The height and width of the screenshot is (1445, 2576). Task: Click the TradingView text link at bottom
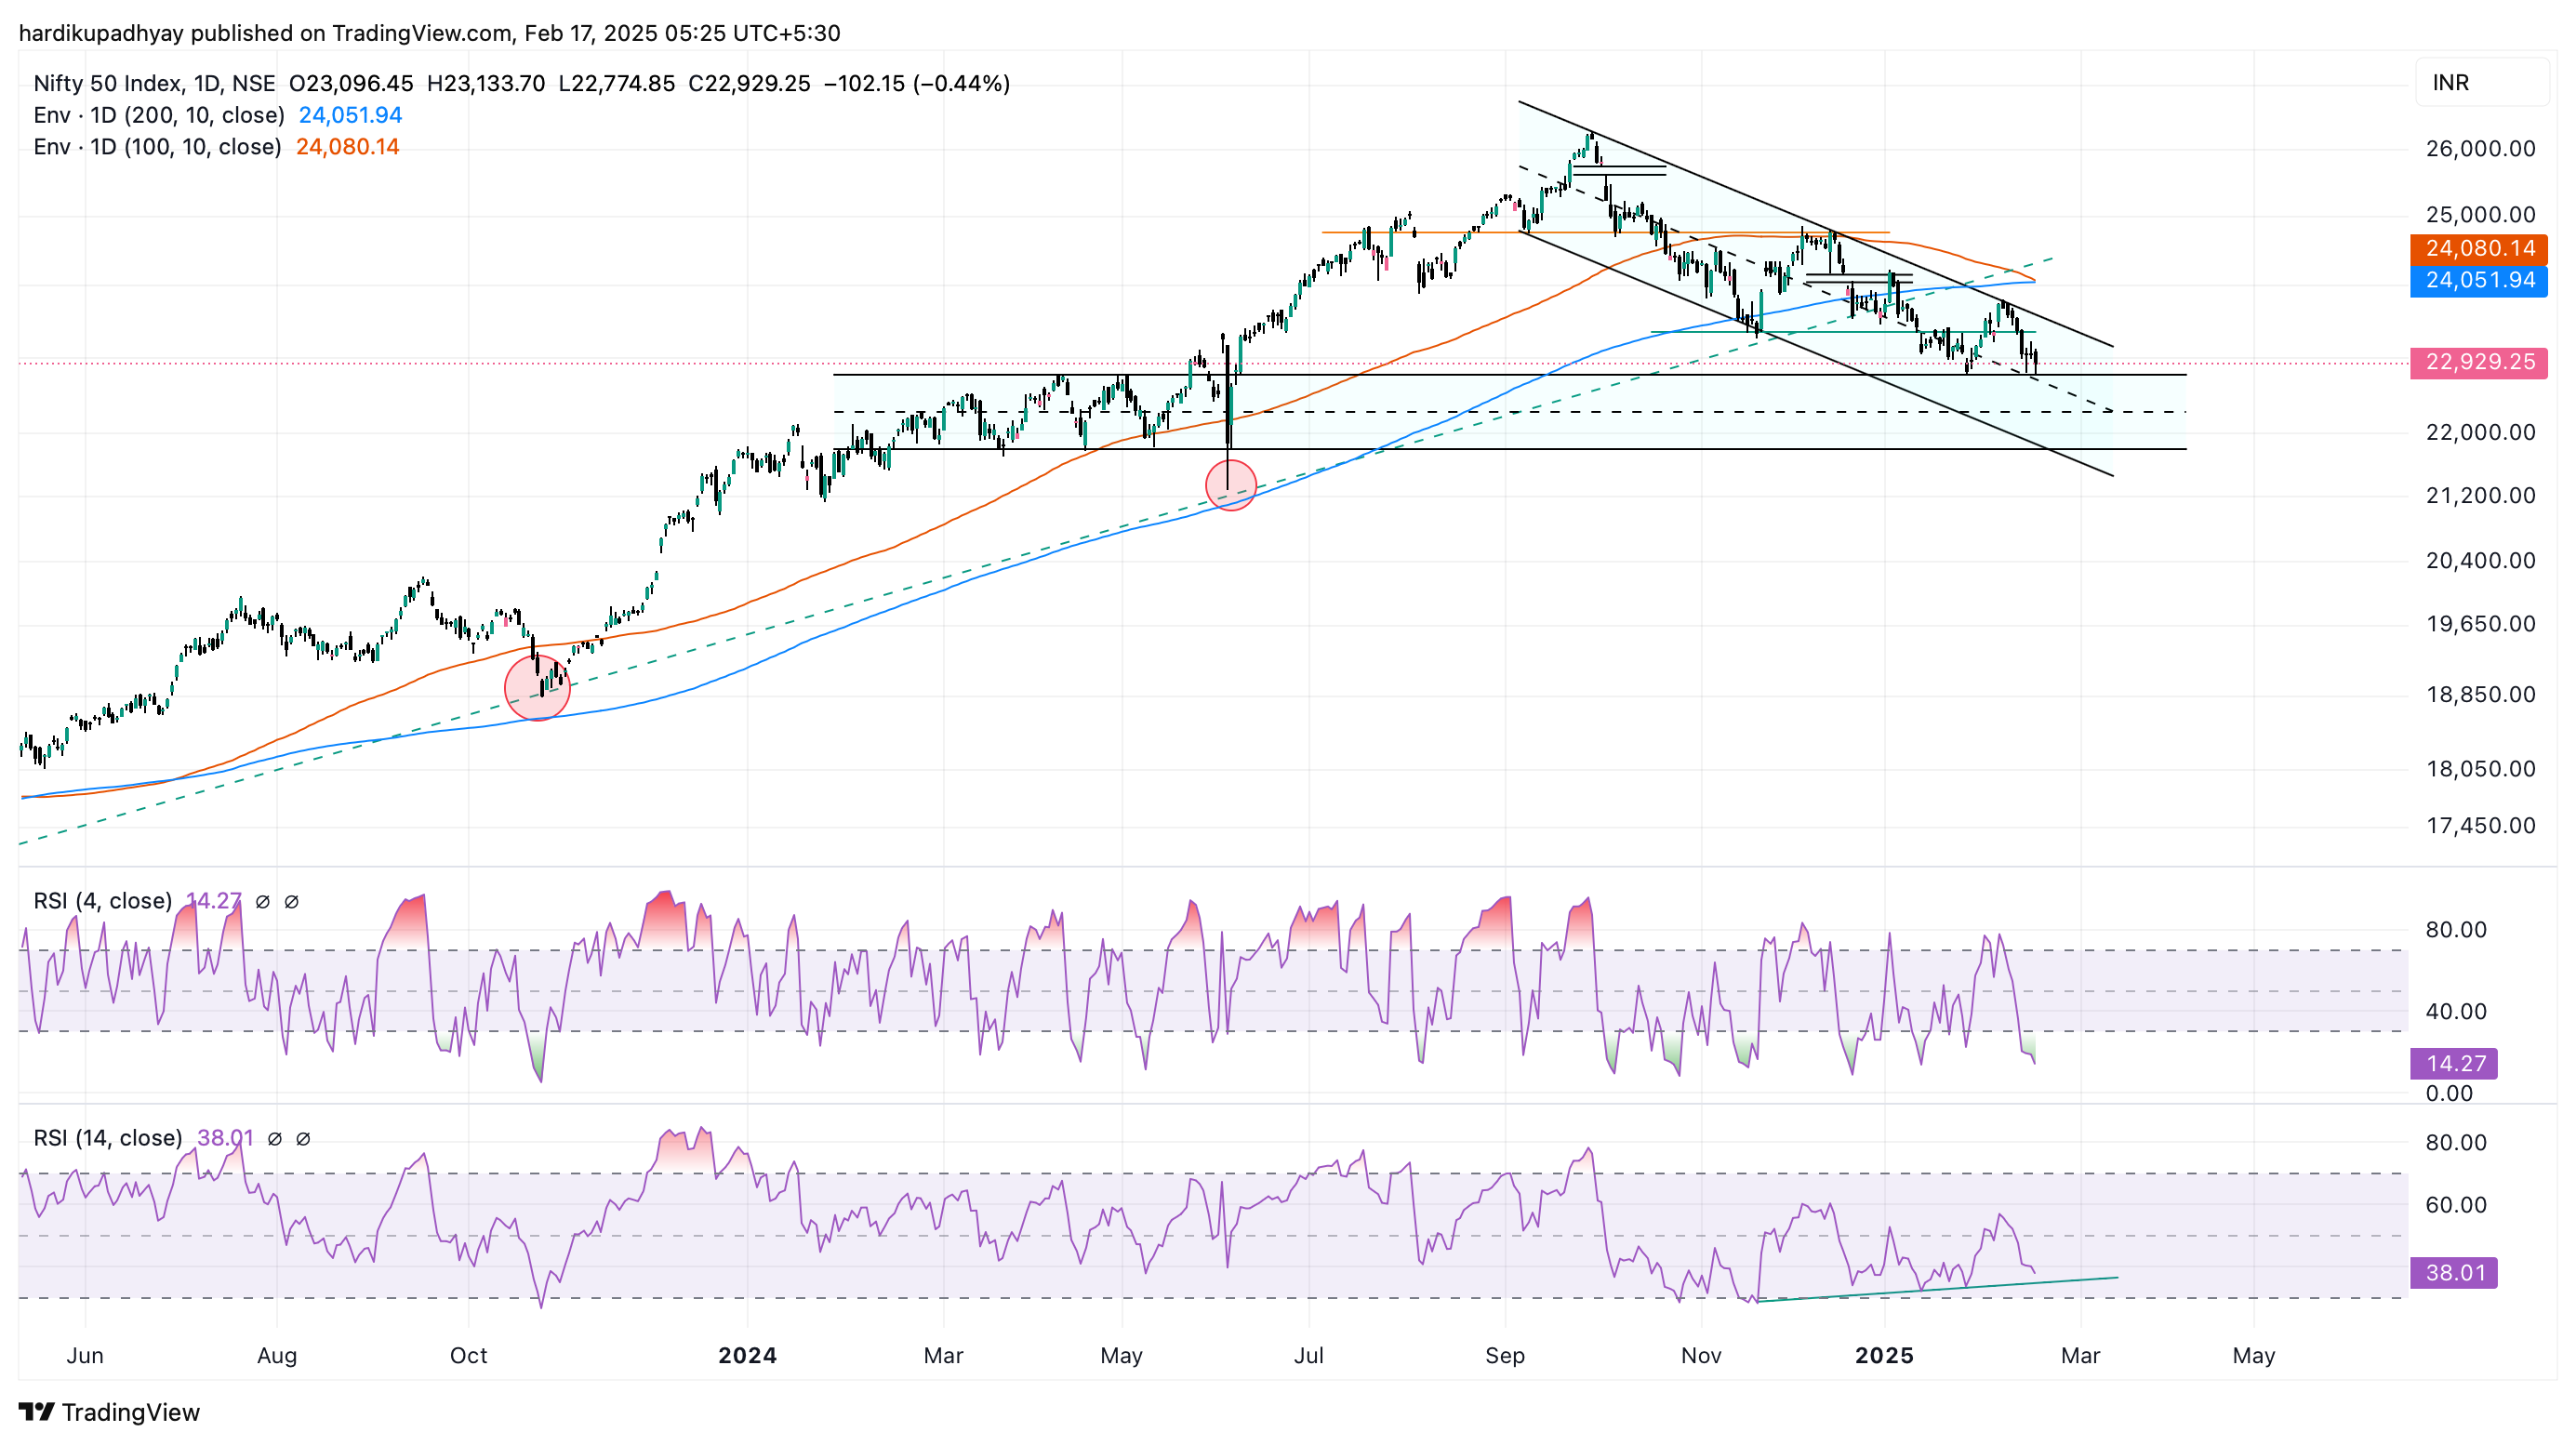130,1411
